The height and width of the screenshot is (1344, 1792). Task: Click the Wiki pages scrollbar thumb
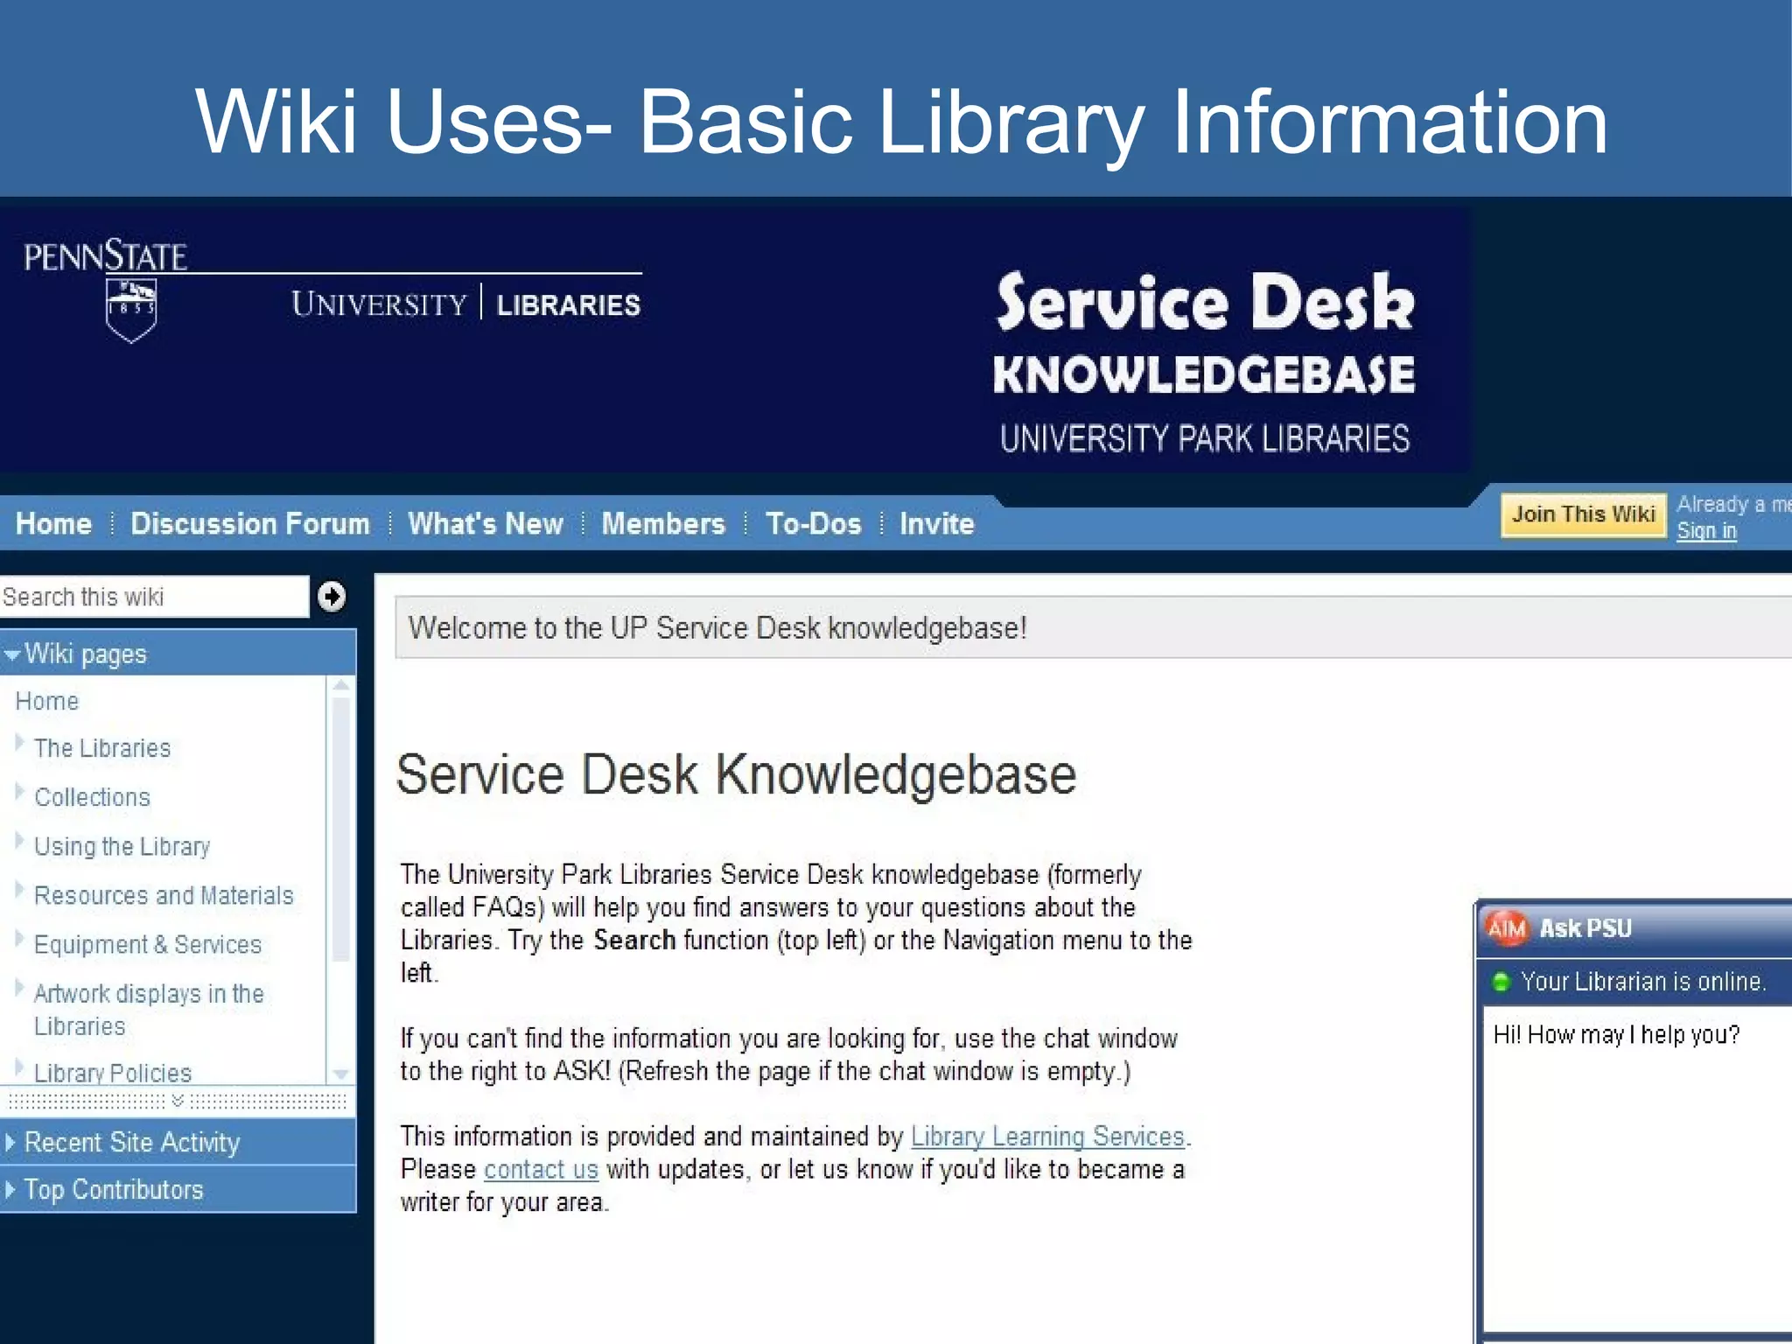(x=341, y=829)
